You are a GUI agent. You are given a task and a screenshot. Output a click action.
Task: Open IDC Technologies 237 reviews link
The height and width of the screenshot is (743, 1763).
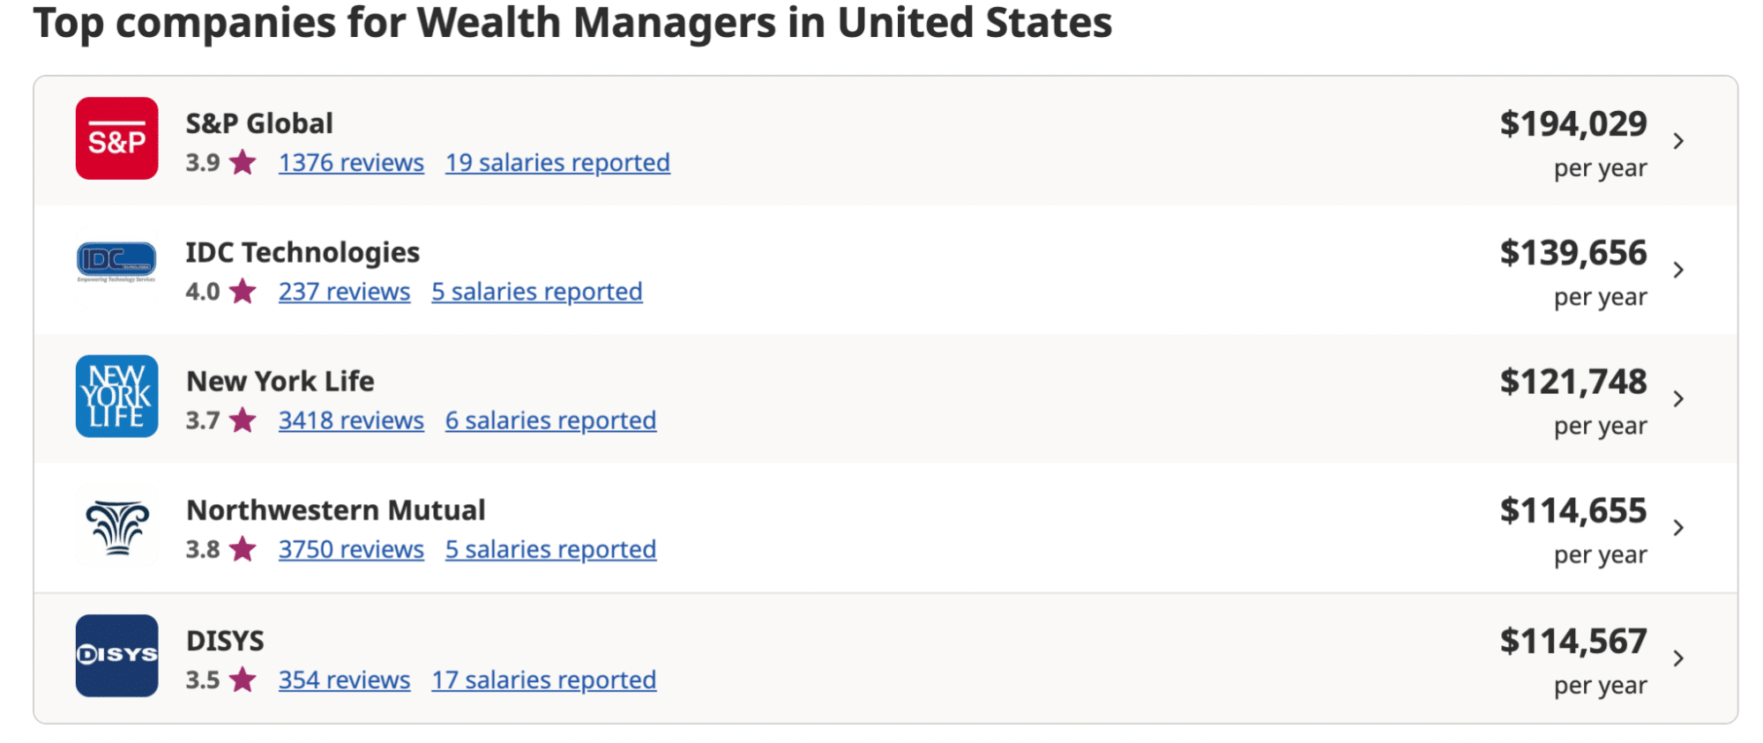click(344, 292)
